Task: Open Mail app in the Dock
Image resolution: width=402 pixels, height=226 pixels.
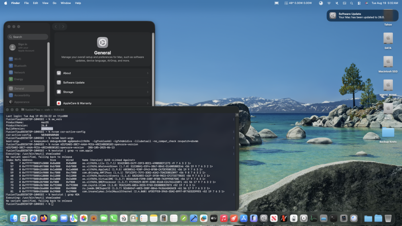Action: tap(64, 218)
